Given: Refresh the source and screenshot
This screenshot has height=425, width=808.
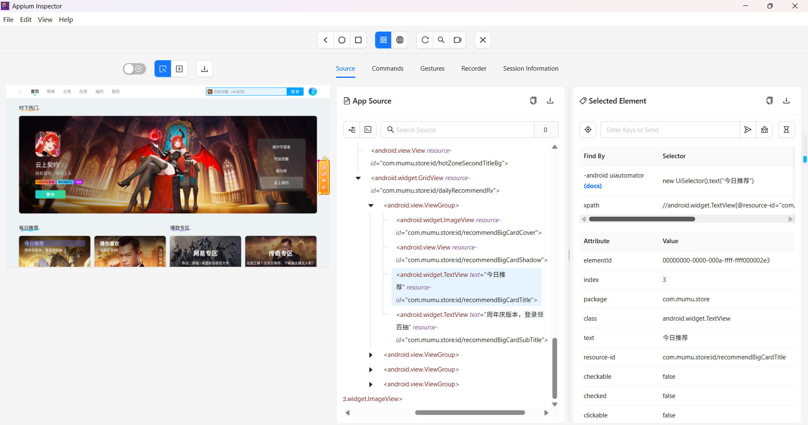Looking at the screenshot, I should [x=425, y=40].
